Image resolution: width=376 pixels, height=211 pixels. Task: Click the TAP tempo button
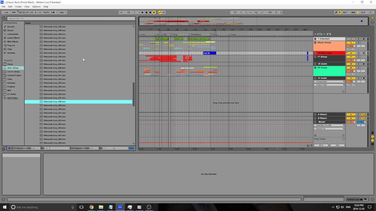click(14, 12)
